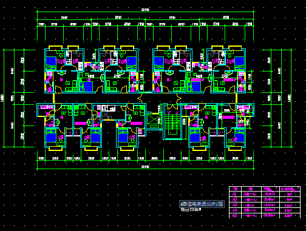Click the small subtitle text below the title
Image resolution: width=306 pixels, height=231 pixels.
point(191,210)
